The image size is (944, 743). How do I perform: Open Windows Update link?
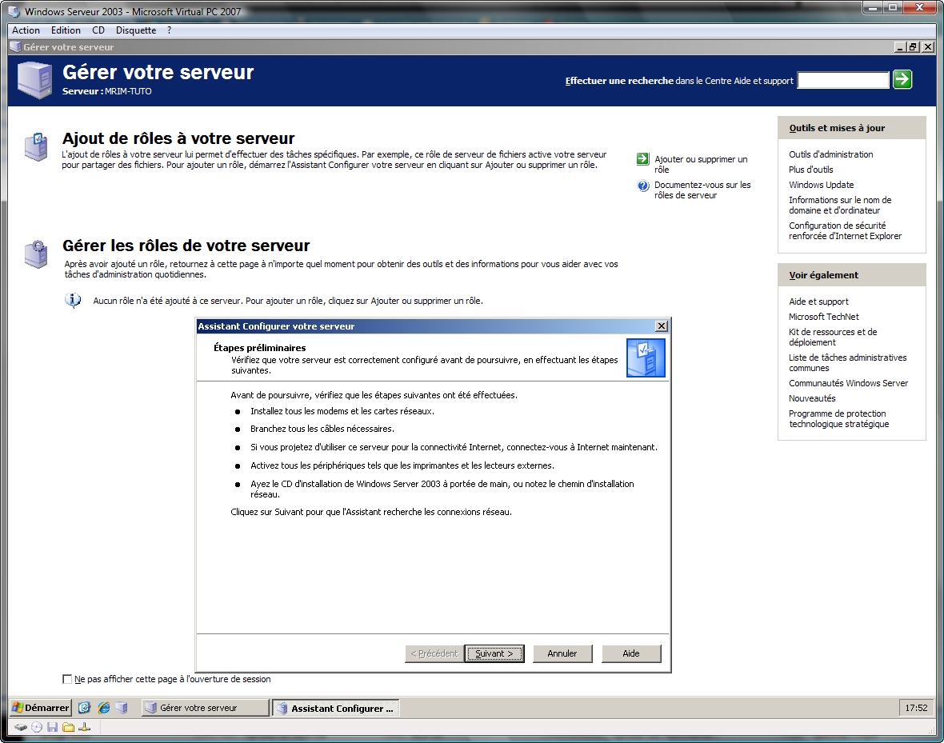(x=821, y=185)
